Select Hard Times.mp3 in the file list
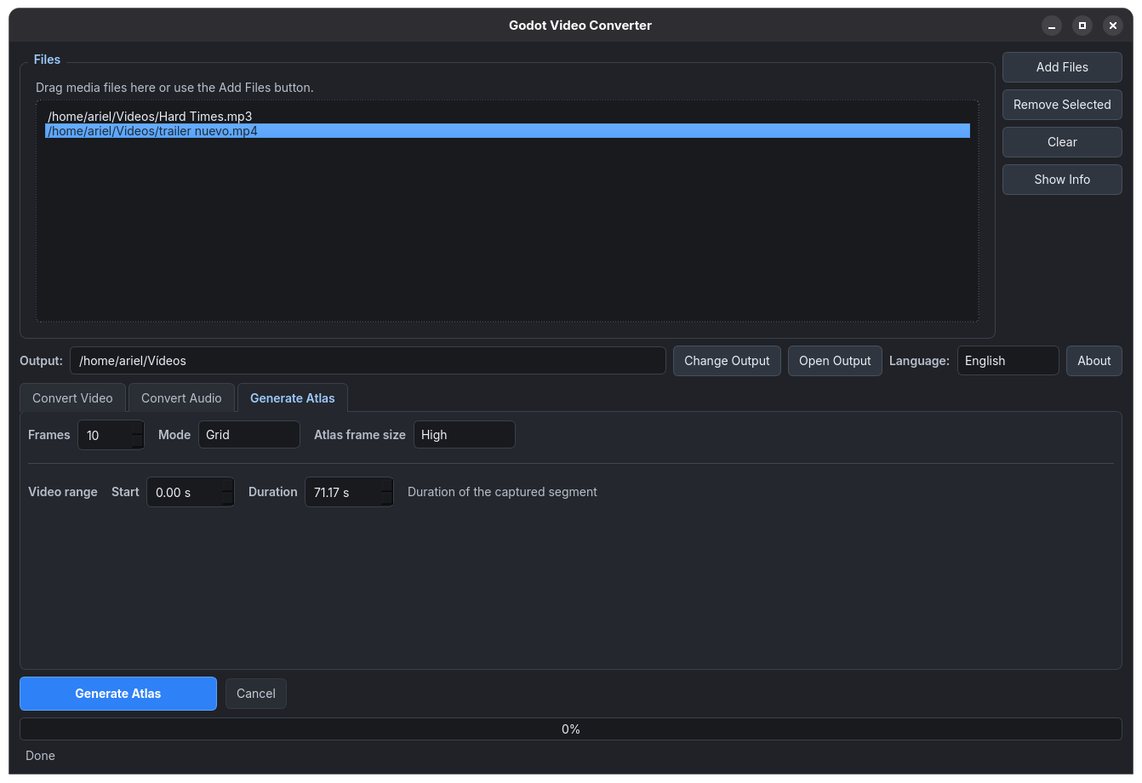Image resolution: width=1142 pixels, height=783 pixels. pyautogui.click(x=507, y=117)
